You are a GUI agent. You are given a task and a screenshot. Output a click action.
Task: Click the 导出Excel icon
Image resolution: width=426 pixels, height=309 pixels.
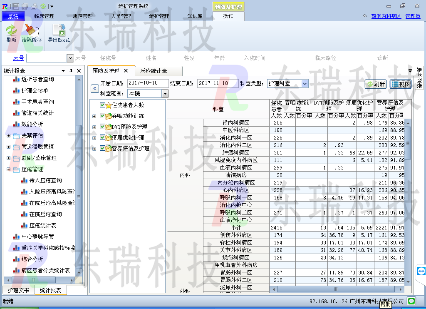pyautogui.click(x=59, y=30)
